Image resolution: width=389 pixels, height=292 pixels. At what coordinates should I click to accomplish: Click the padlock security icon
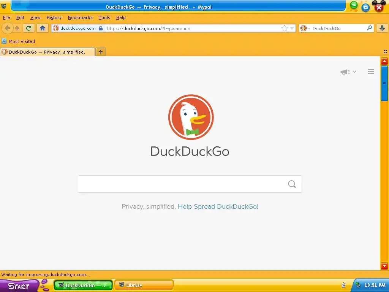point(100,28)
